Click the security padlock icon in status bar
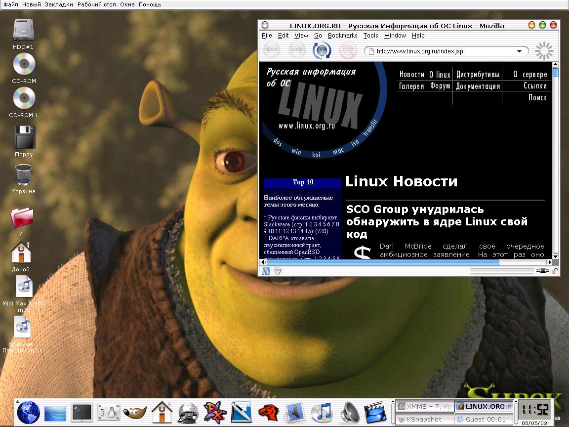Screen dimensions: 569x427 [x=554, y=271]
